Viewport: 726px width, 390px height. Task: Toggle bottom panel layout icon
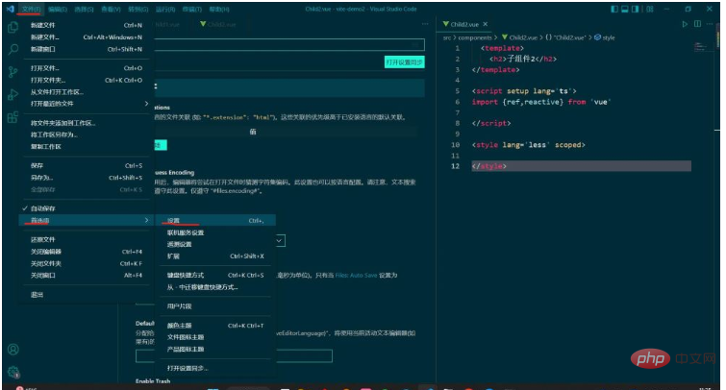click(x=625, y=9)
